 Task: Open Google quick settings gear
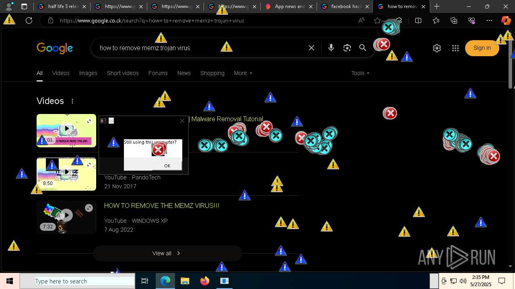[437, 48]
